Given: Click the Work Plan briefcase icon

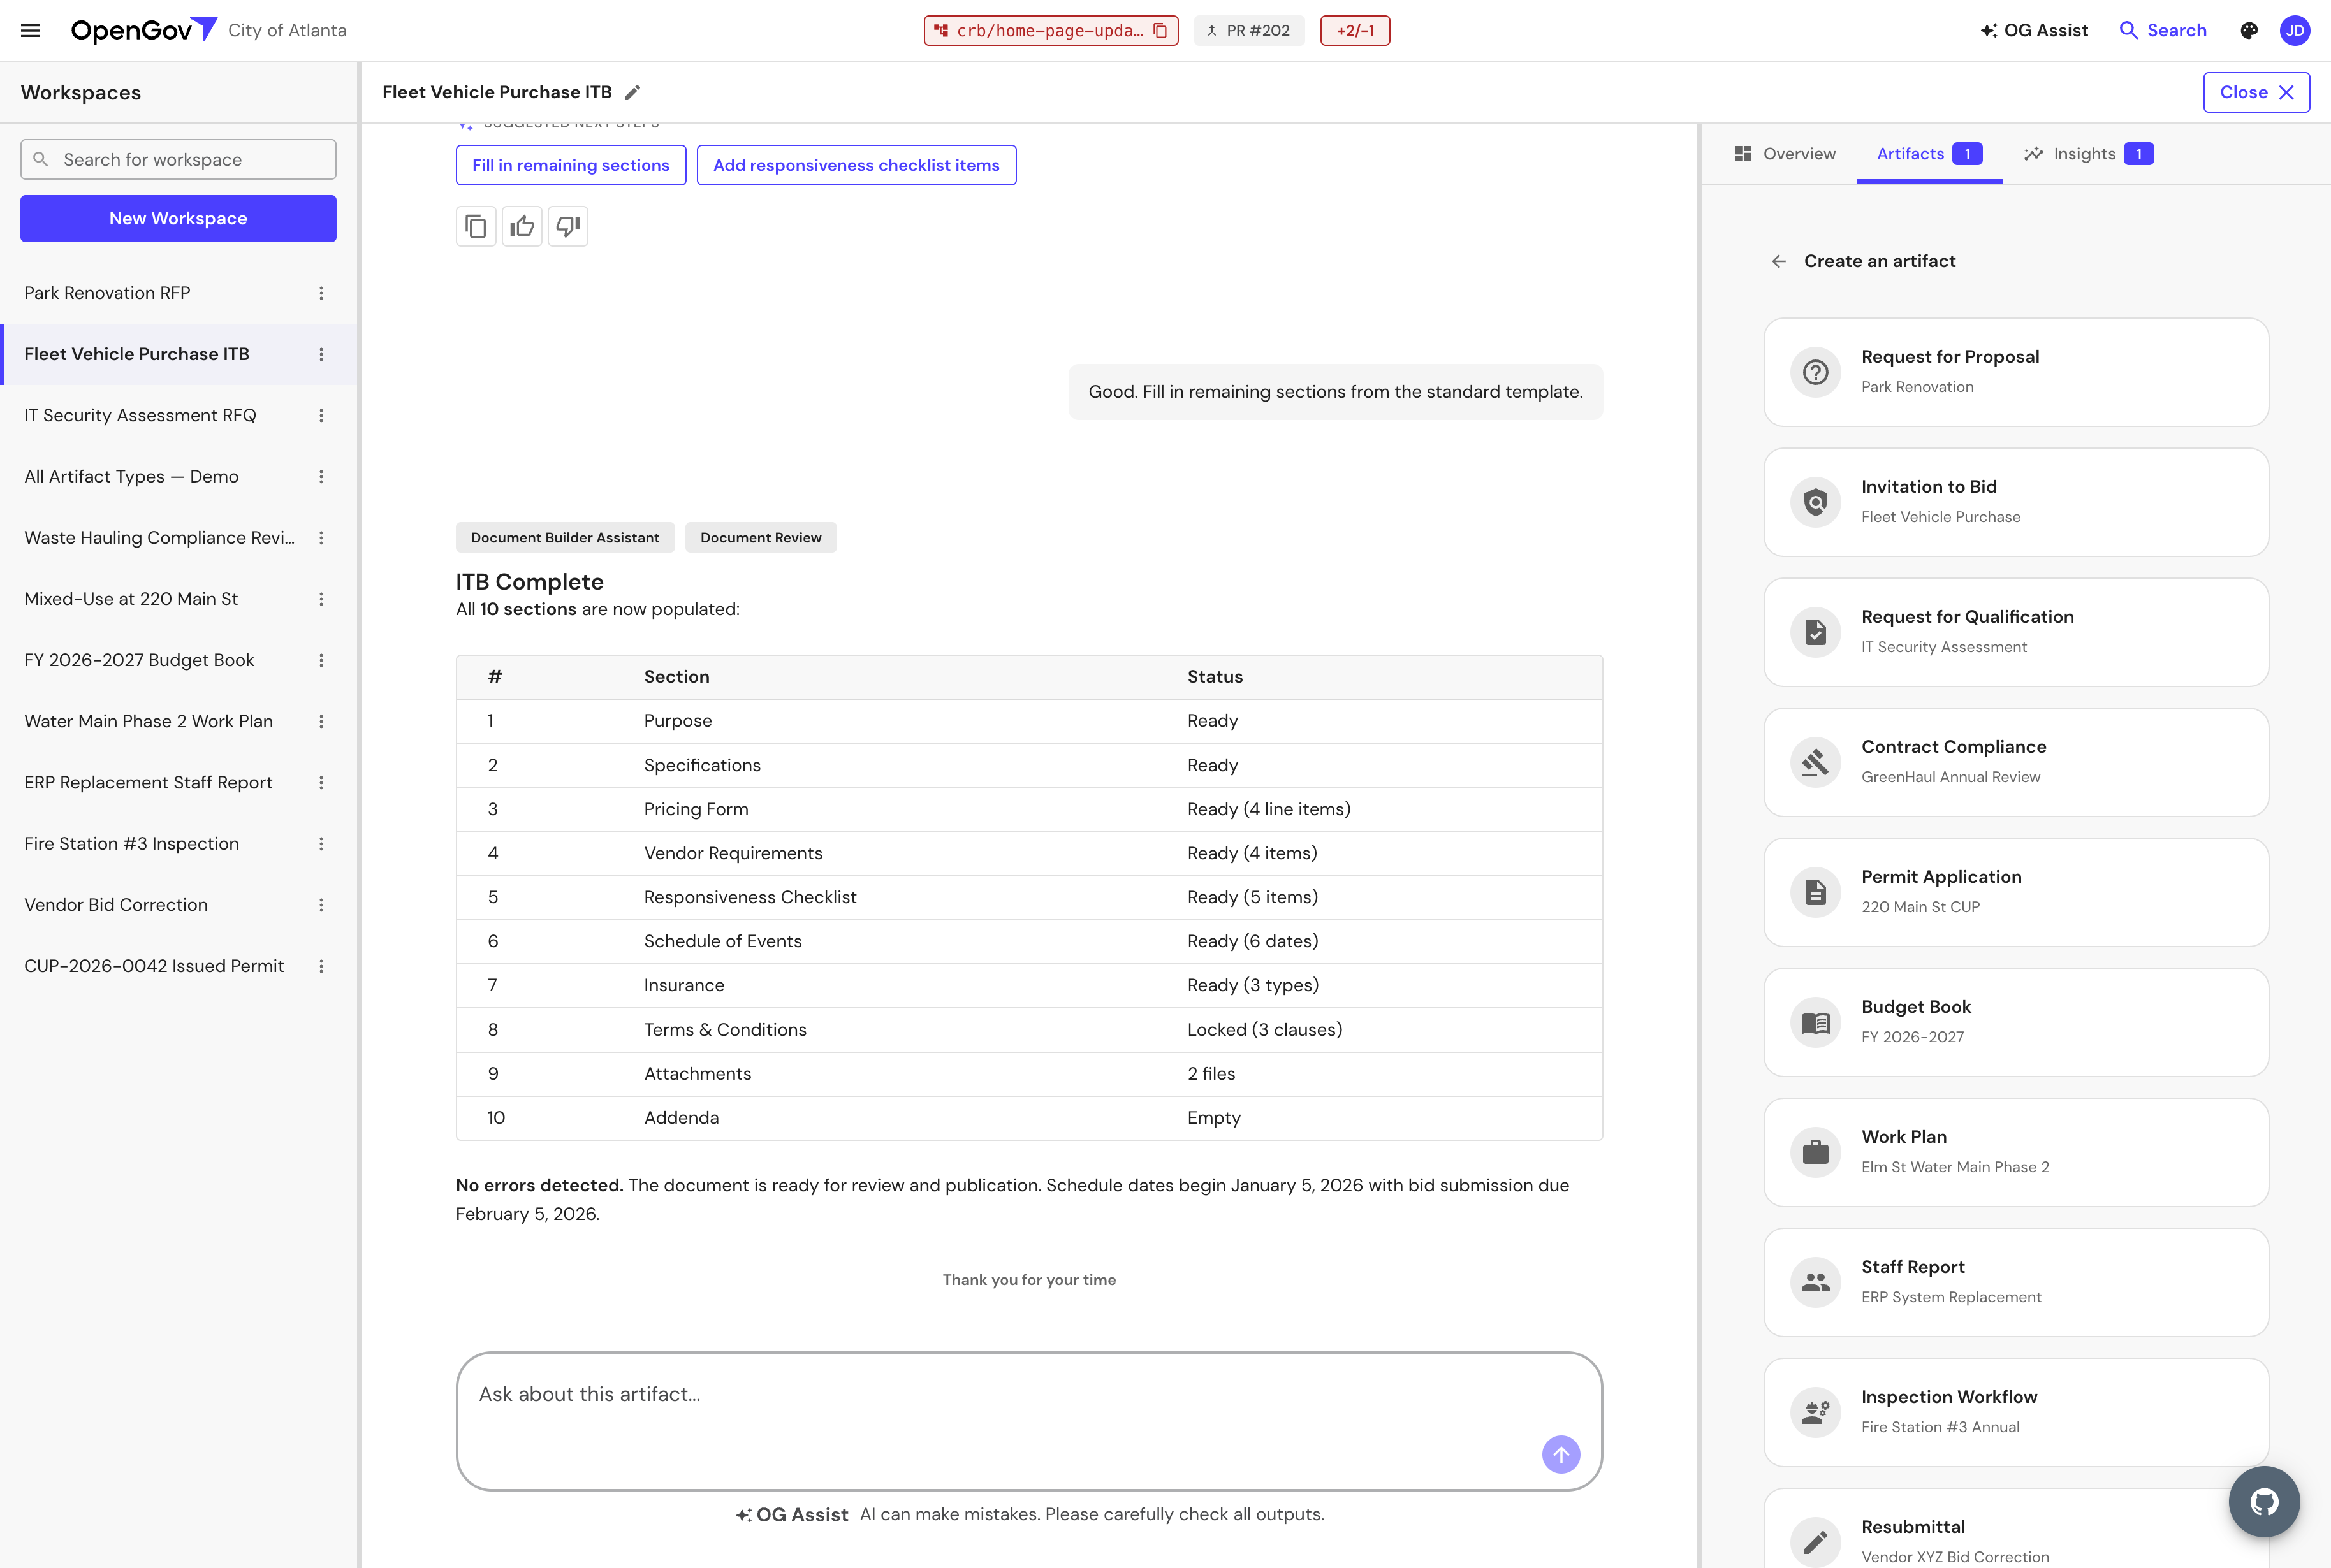Looking at the screenshot, I should click(1815, 1153).
